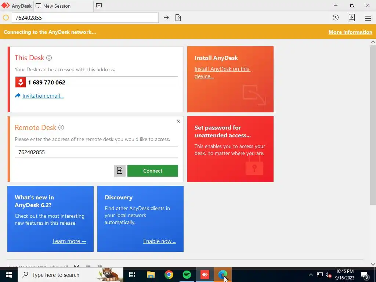Image resolution: width=376 pixels, height=282 pixels.
Task: Open Spotify from the taskbar
Action: [x=187, y=275]
